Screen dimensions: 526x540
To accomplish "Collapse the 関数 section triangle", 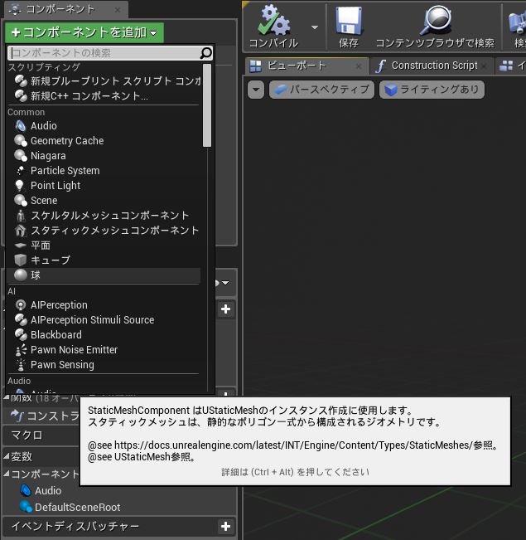I will click(6, 398).
